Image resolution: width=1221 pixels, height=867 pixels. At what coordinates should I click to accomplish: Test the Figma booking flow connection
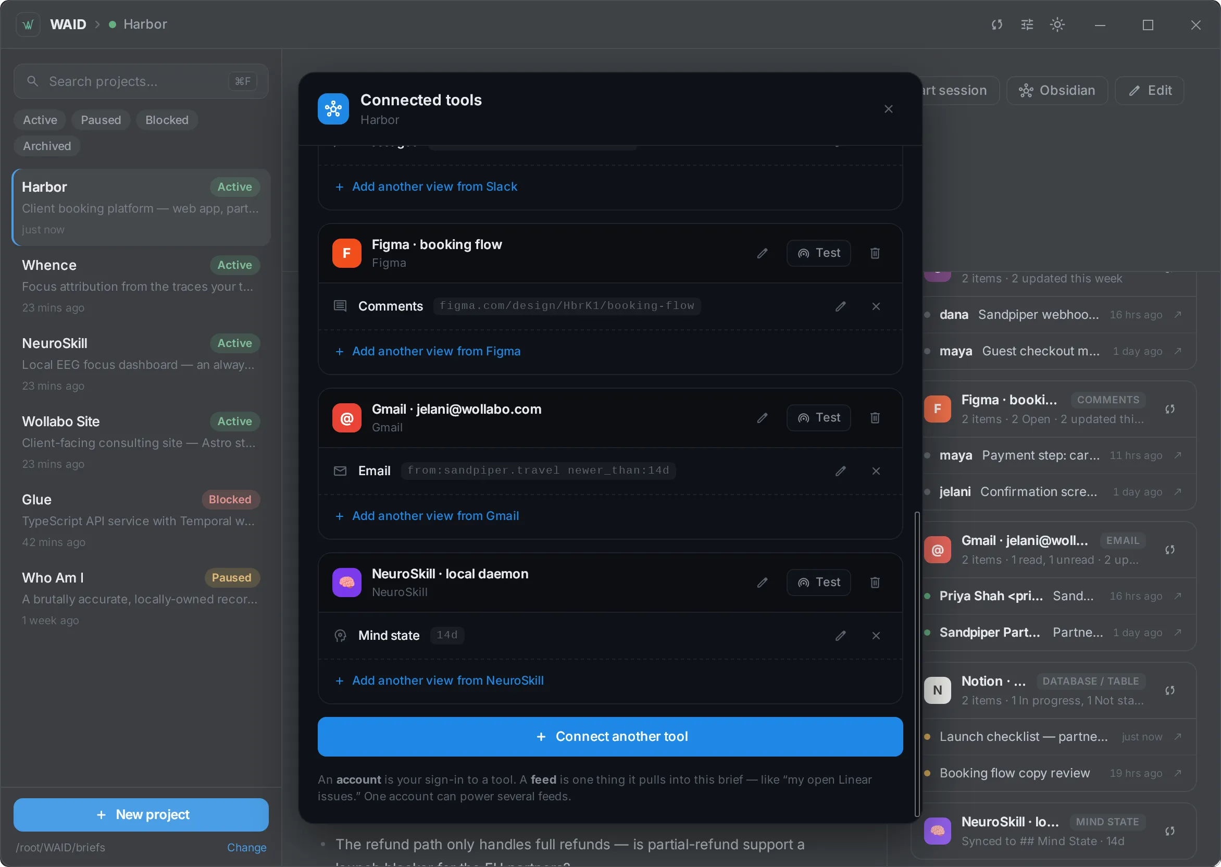click(819, 253)
